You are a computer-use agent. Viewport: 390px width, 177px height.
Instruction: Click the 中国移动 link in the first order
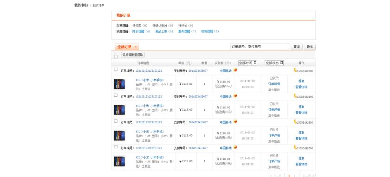pyautogui.click(x=226, y=71)
